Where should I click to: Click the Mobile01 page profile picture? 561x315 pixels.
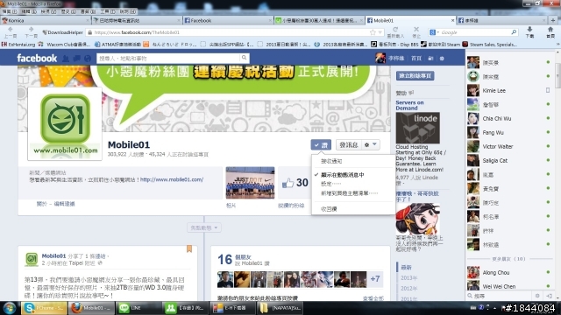(x=65, y=123)
